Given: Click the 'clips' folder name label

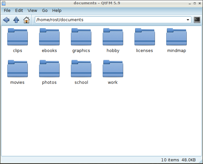Looking at the screenshot, I should (18, 50).
